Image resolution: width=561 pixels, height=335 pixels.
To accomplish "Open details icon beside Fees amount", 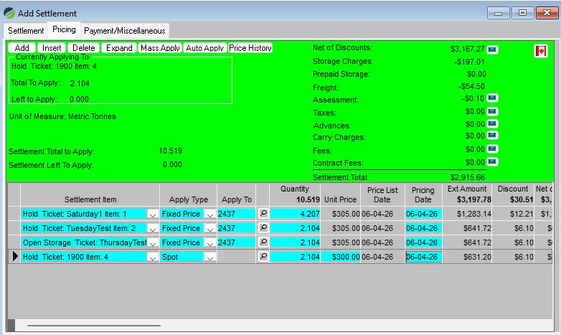I will [x=492, y=148].
